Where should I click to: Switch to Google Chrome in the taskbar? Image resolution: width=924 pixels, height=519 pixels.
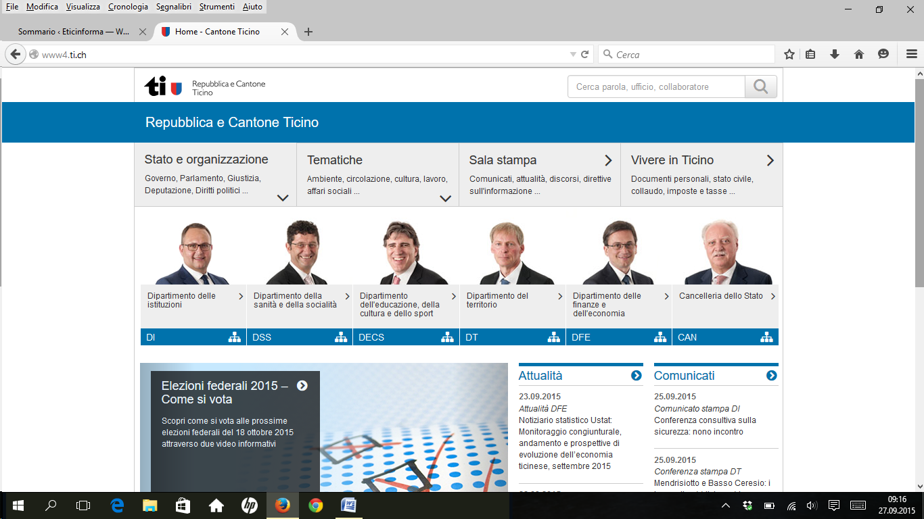[315, 505]
